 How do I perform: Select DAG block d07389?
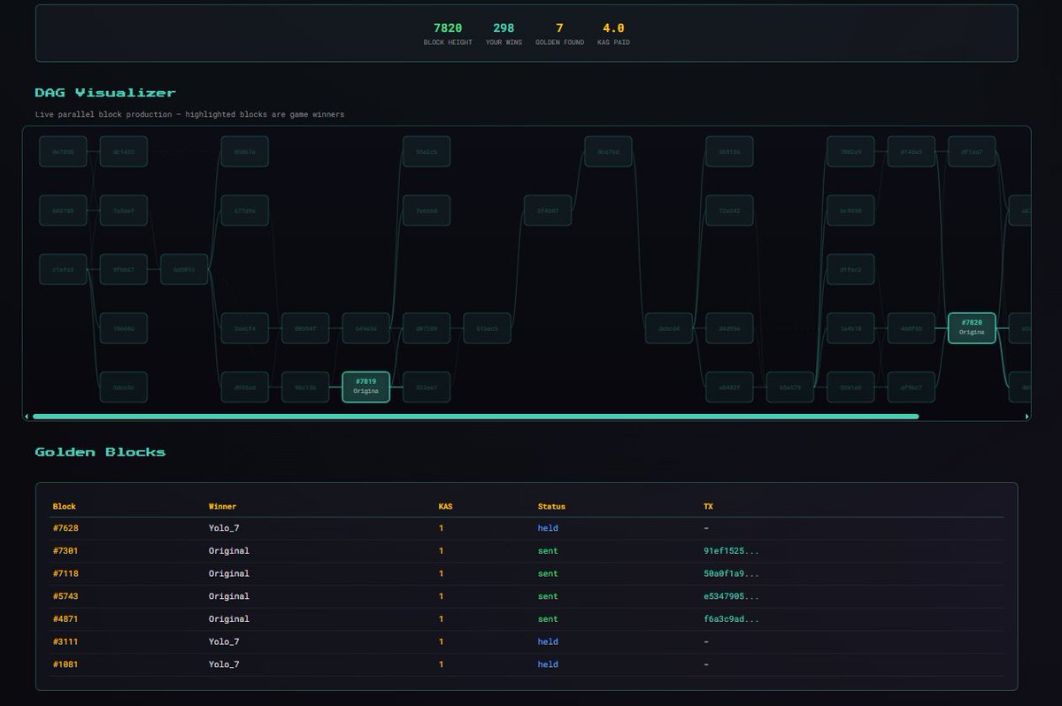427,327
